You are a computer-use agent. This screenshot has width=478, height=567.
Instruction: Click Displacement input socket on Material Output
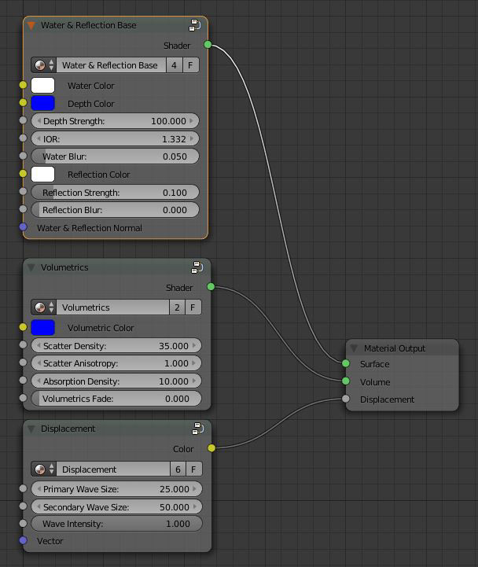[x=346, y=399]
